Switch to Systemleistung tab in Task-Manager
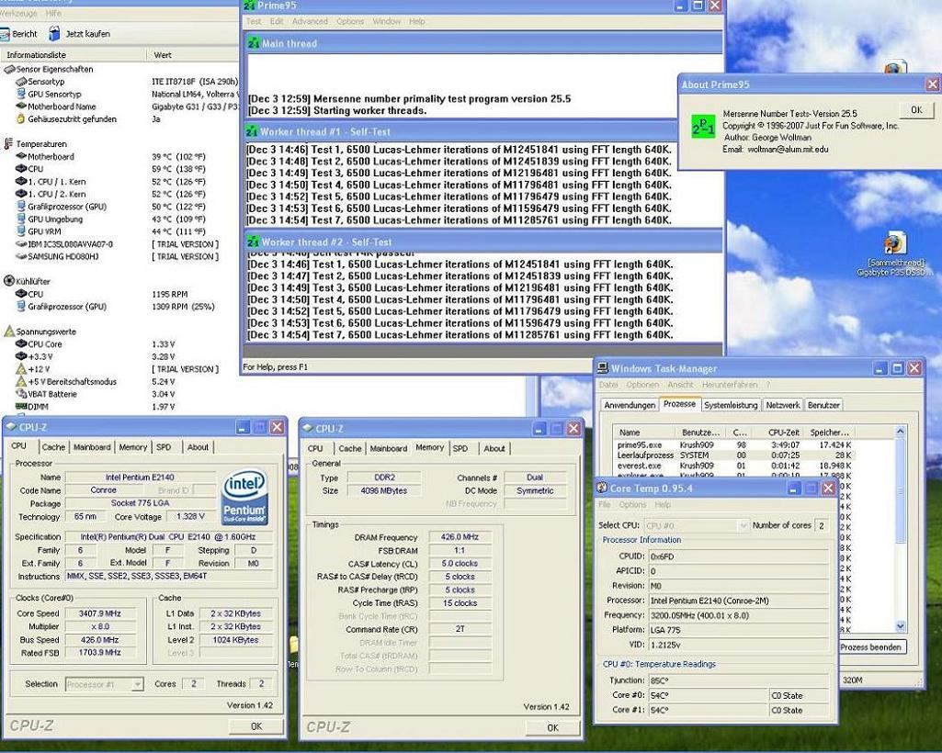The width and height of the screenshot is (942, 753). tap(731, 405)
